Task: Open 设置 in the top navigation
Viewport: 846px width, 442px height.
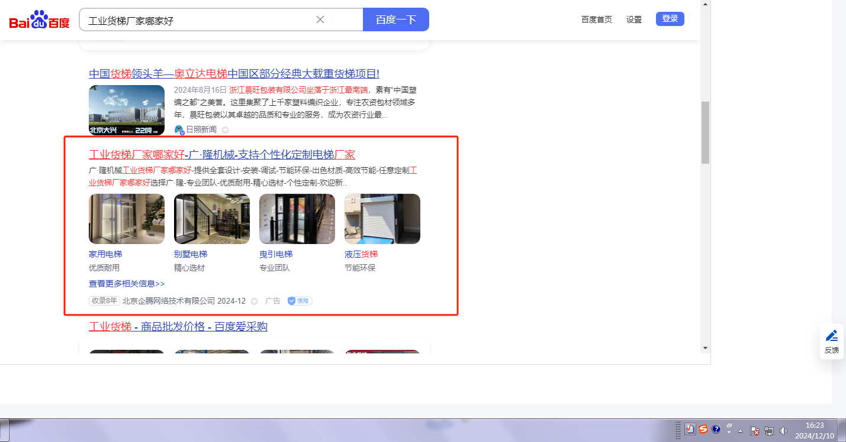Action: (634, 19)
